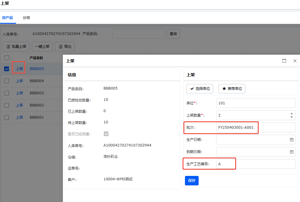
Task: Select the 洛杉矶仓 warehouse value
Action: [x=111, y=157]
